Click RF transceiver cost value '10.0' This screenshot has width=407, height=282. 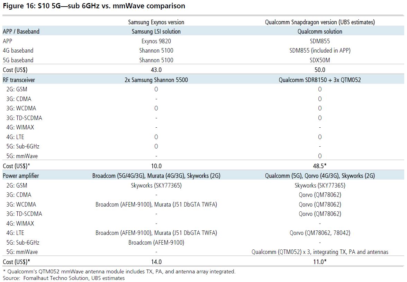click(156, 166)
